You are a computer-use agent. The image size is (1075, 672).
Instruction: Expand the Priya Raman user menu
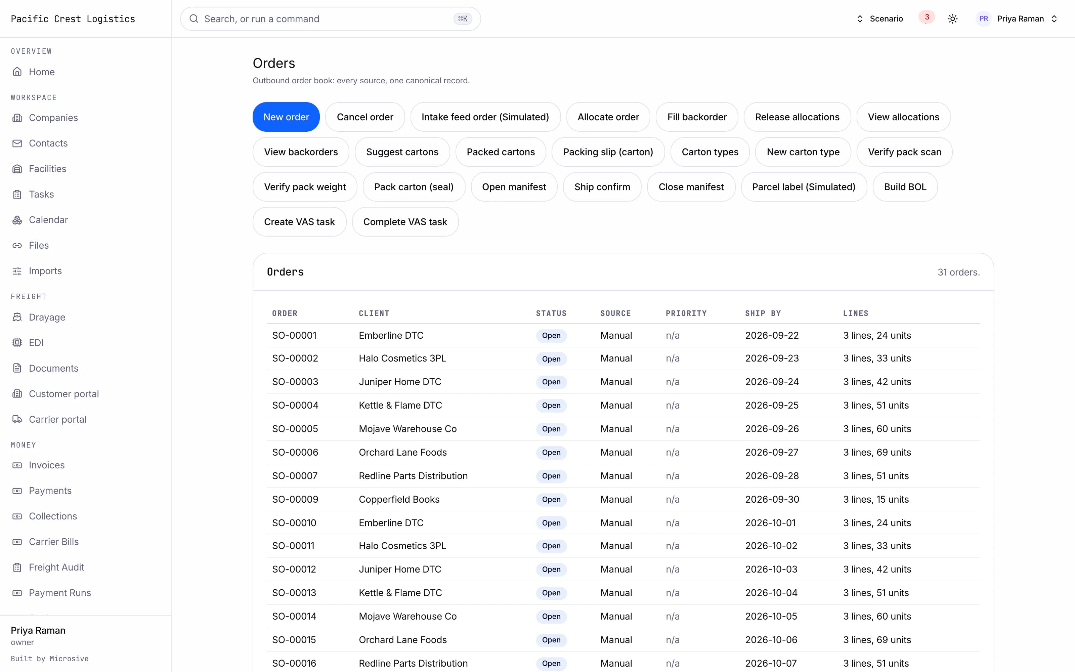click(x=1016, y=19)
